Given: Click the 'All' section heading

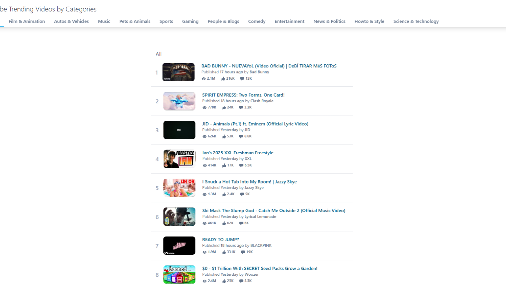Looking at the screenshot, I should [159, 54].
